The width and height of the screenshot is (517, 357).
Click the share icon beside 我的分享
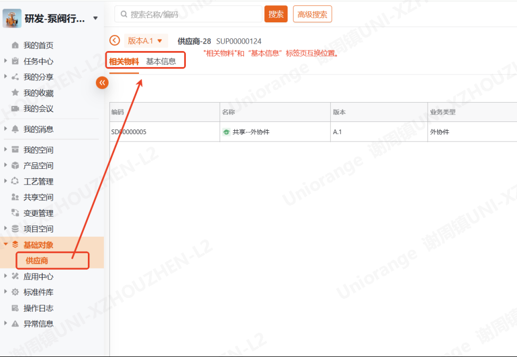pos(15,77)
